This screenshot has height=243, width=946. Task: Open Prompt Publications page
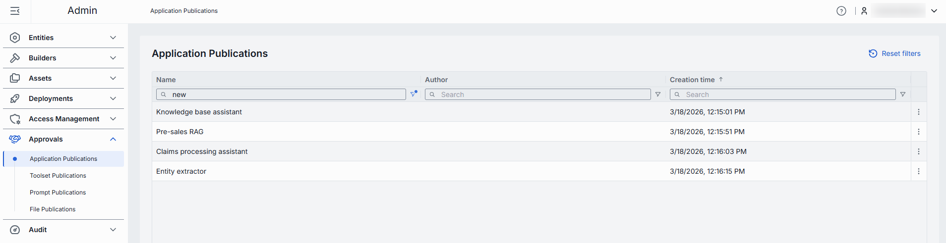[x=58, y=193]
